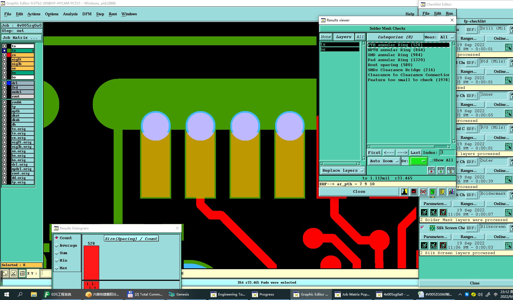Click the ERF button for Soldermask

tap(471, 195)
